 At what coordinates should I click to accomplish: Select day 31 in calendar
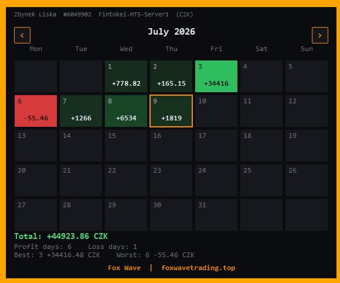pos(216,215)
